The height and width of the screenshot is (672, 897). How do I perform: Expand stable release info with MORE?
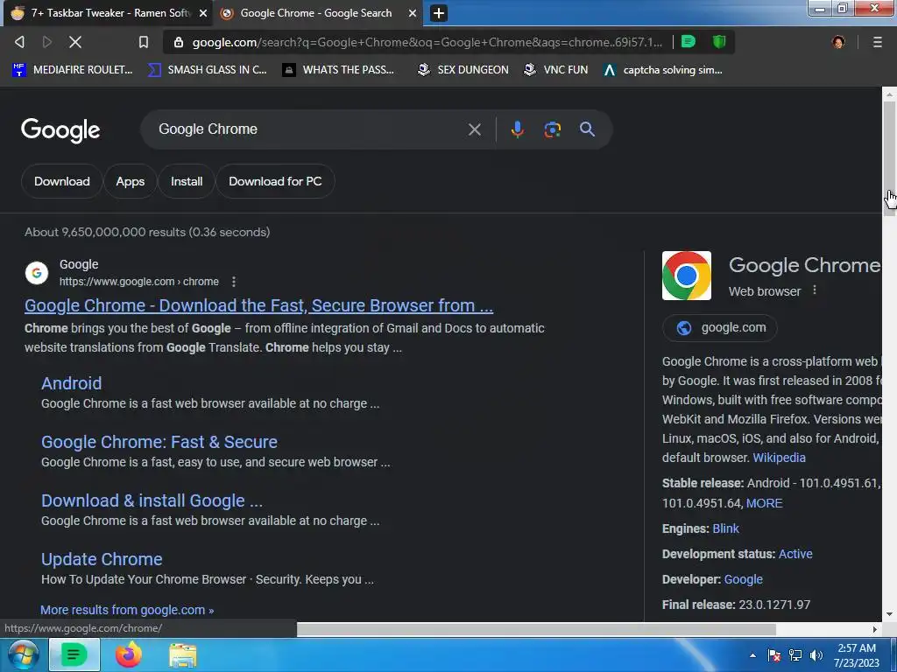(x=764, y=503)
